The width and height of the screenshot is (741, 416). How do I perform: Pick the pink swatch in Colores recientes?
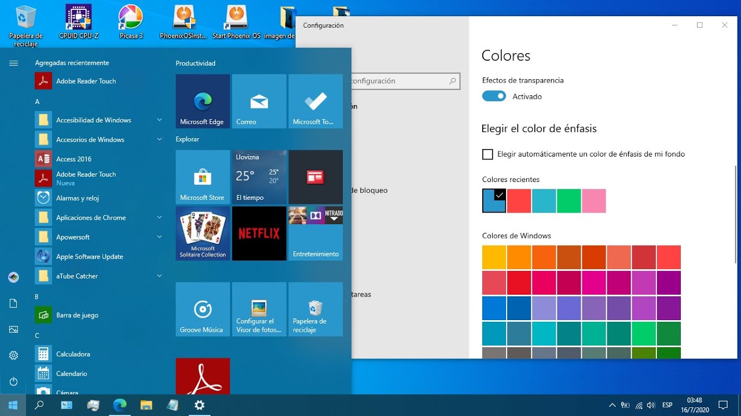(594, 201)
